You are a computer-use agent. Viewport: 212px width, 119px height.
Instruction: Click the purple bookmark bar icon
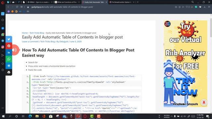point(9,12)
